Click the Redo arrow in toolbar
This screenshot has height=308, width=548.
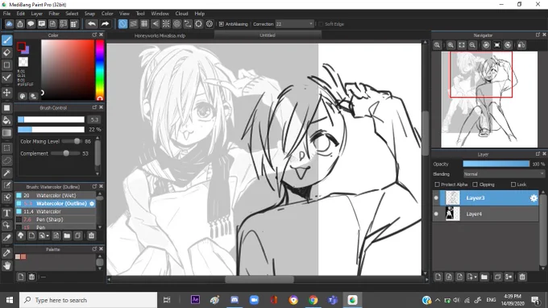click(x=105, y=23)
